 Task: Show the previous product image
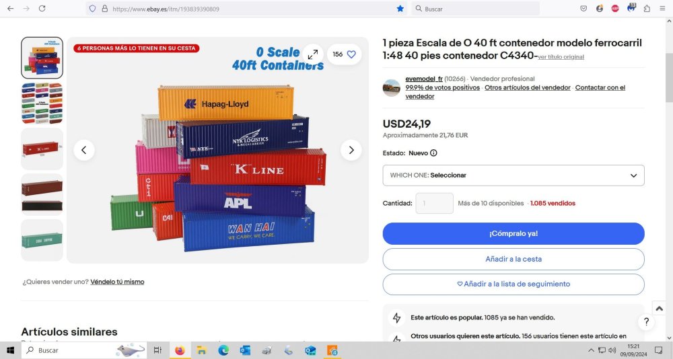pyautogui.click(x=84, y=150)
